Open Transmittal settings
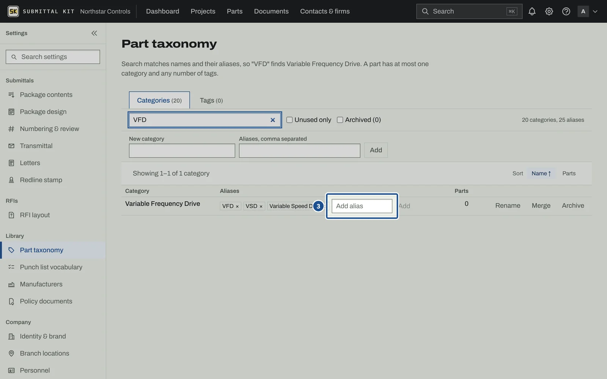This screenshot has width=607, height=379. tap(53, 146)
